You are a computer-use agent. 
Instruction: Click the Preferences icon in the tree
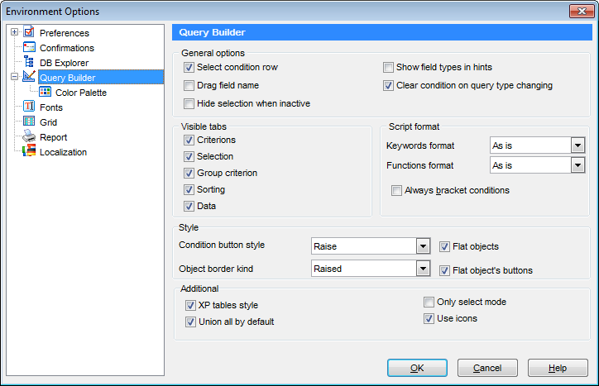pyautogui.click(x=29, y=33)
